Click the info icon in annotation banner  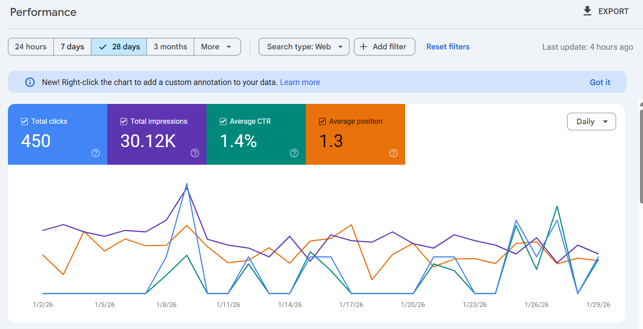30,82
